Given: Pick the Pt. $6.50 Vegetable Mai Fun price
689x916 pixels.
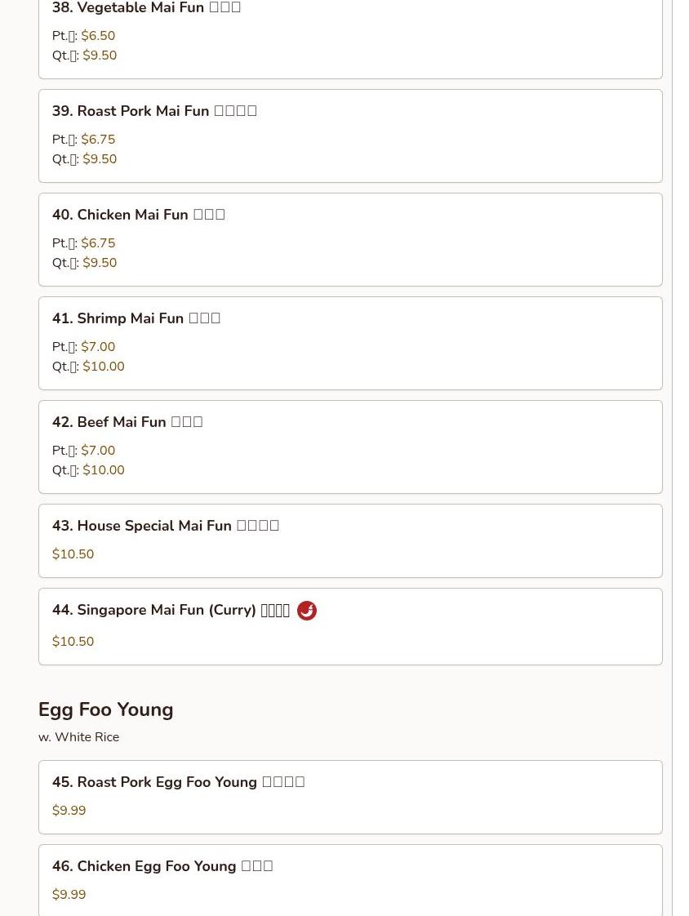Looking at the screenshot, I should click(x=83, y=36).
